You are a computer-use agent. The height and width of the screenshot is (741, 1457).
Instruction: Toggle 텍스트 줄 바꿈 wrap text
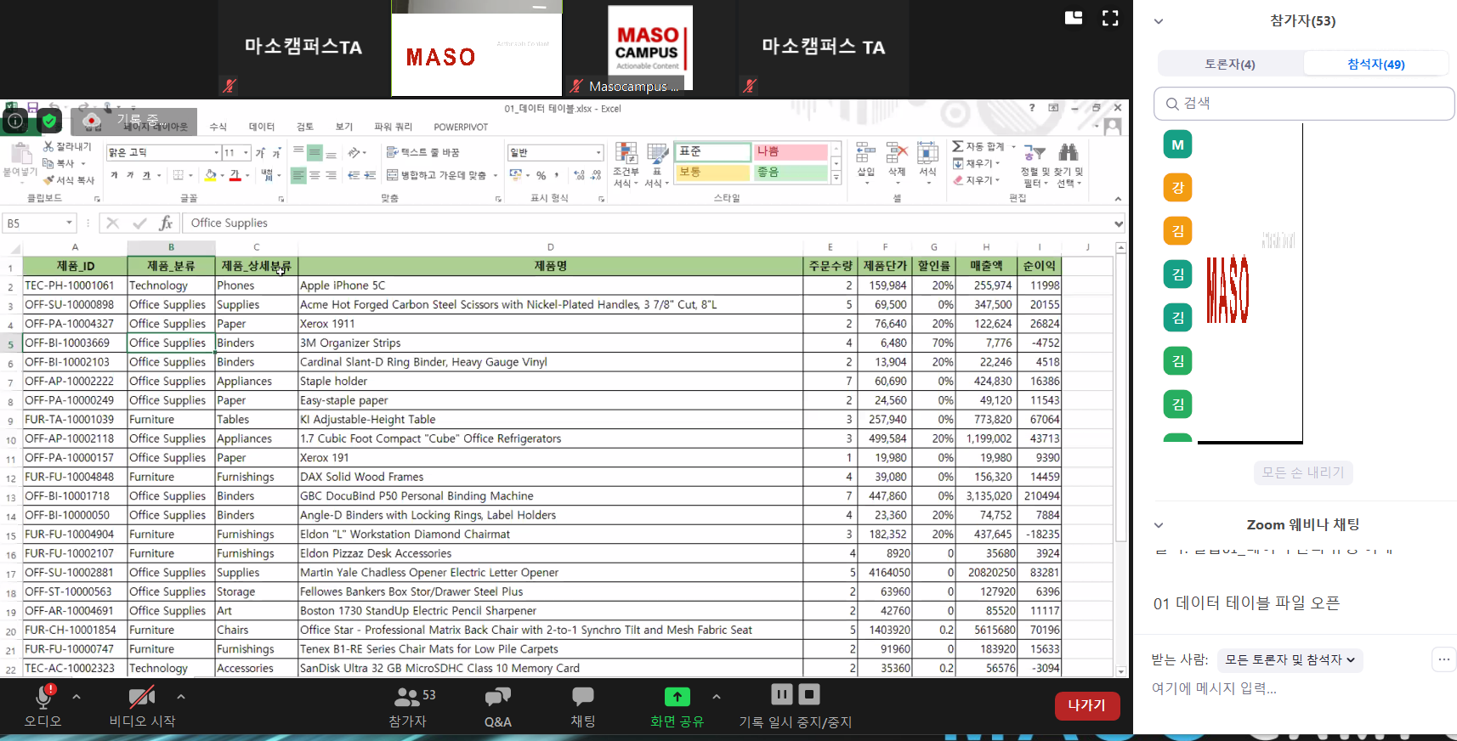click(x=422, y=152)
